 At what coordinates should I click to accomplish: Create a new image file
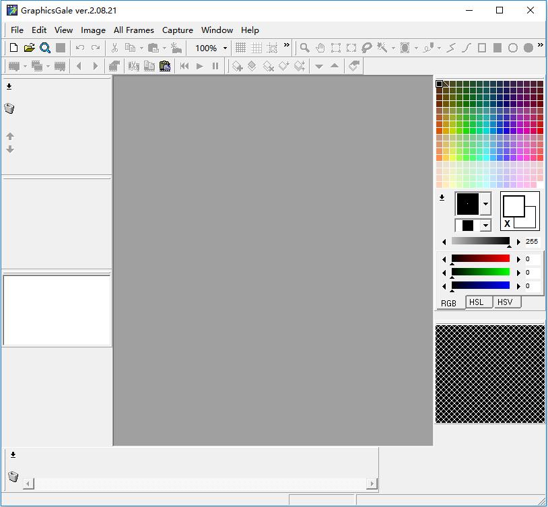pos(13,48)
